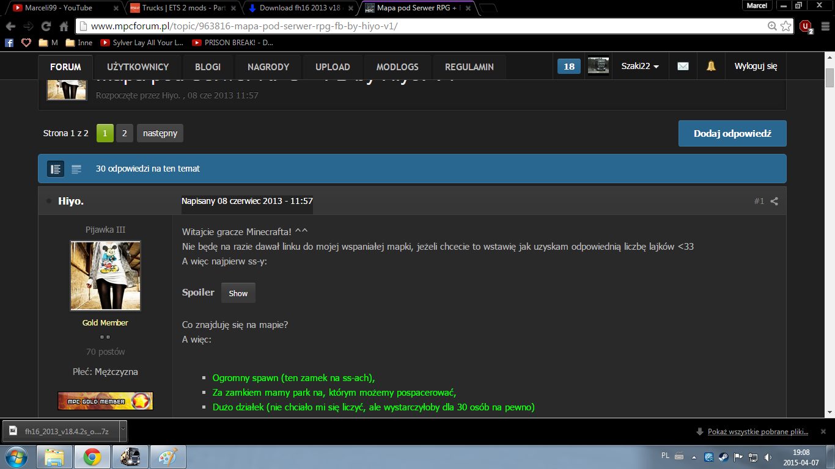Click the share icon on post #1
The height and width of the screenshot is (469, 835).
pyautogui.click(x=774, y=201)
